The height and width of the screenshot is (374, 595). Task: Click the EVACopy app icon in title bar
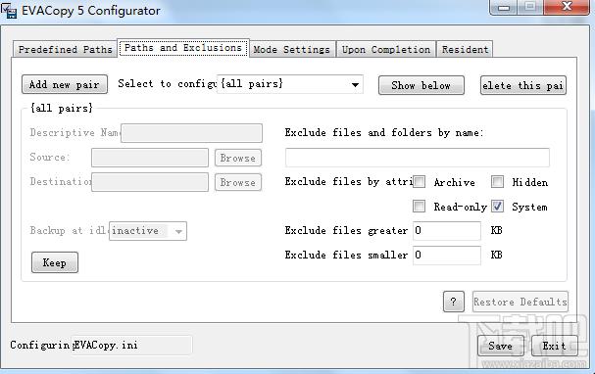[9, 10]
